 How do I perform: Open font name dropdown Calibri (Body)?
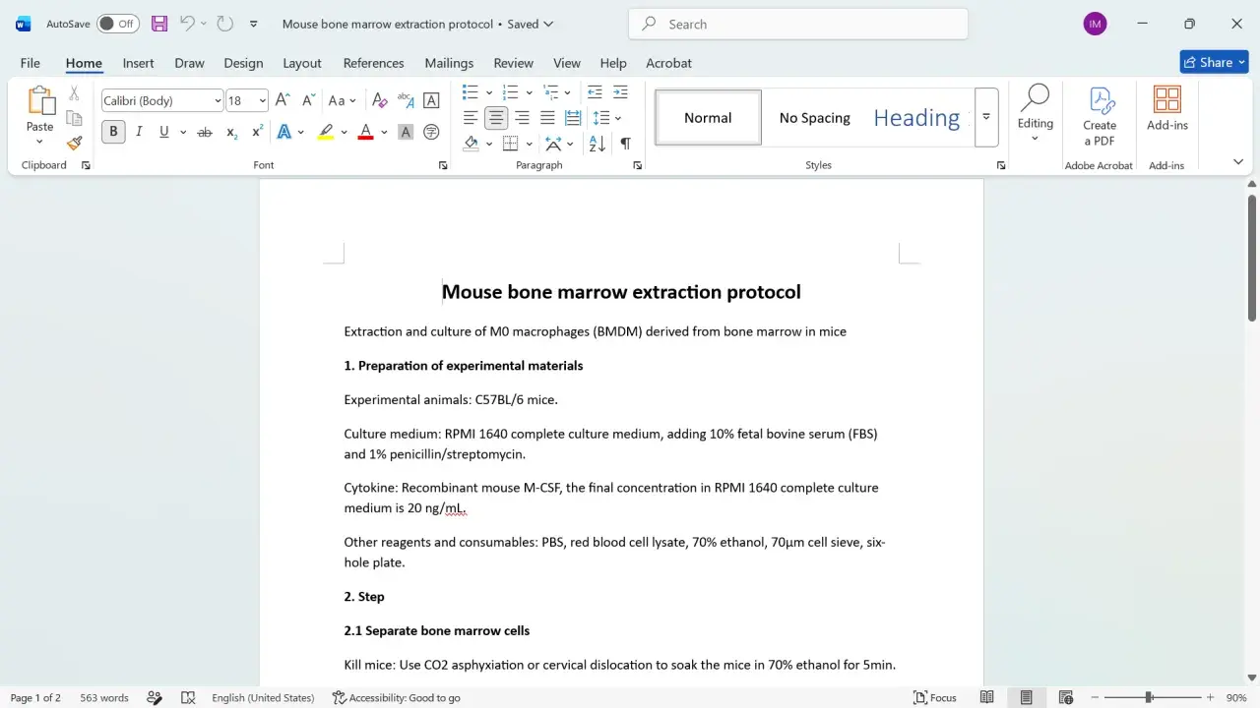pos(218,100)
